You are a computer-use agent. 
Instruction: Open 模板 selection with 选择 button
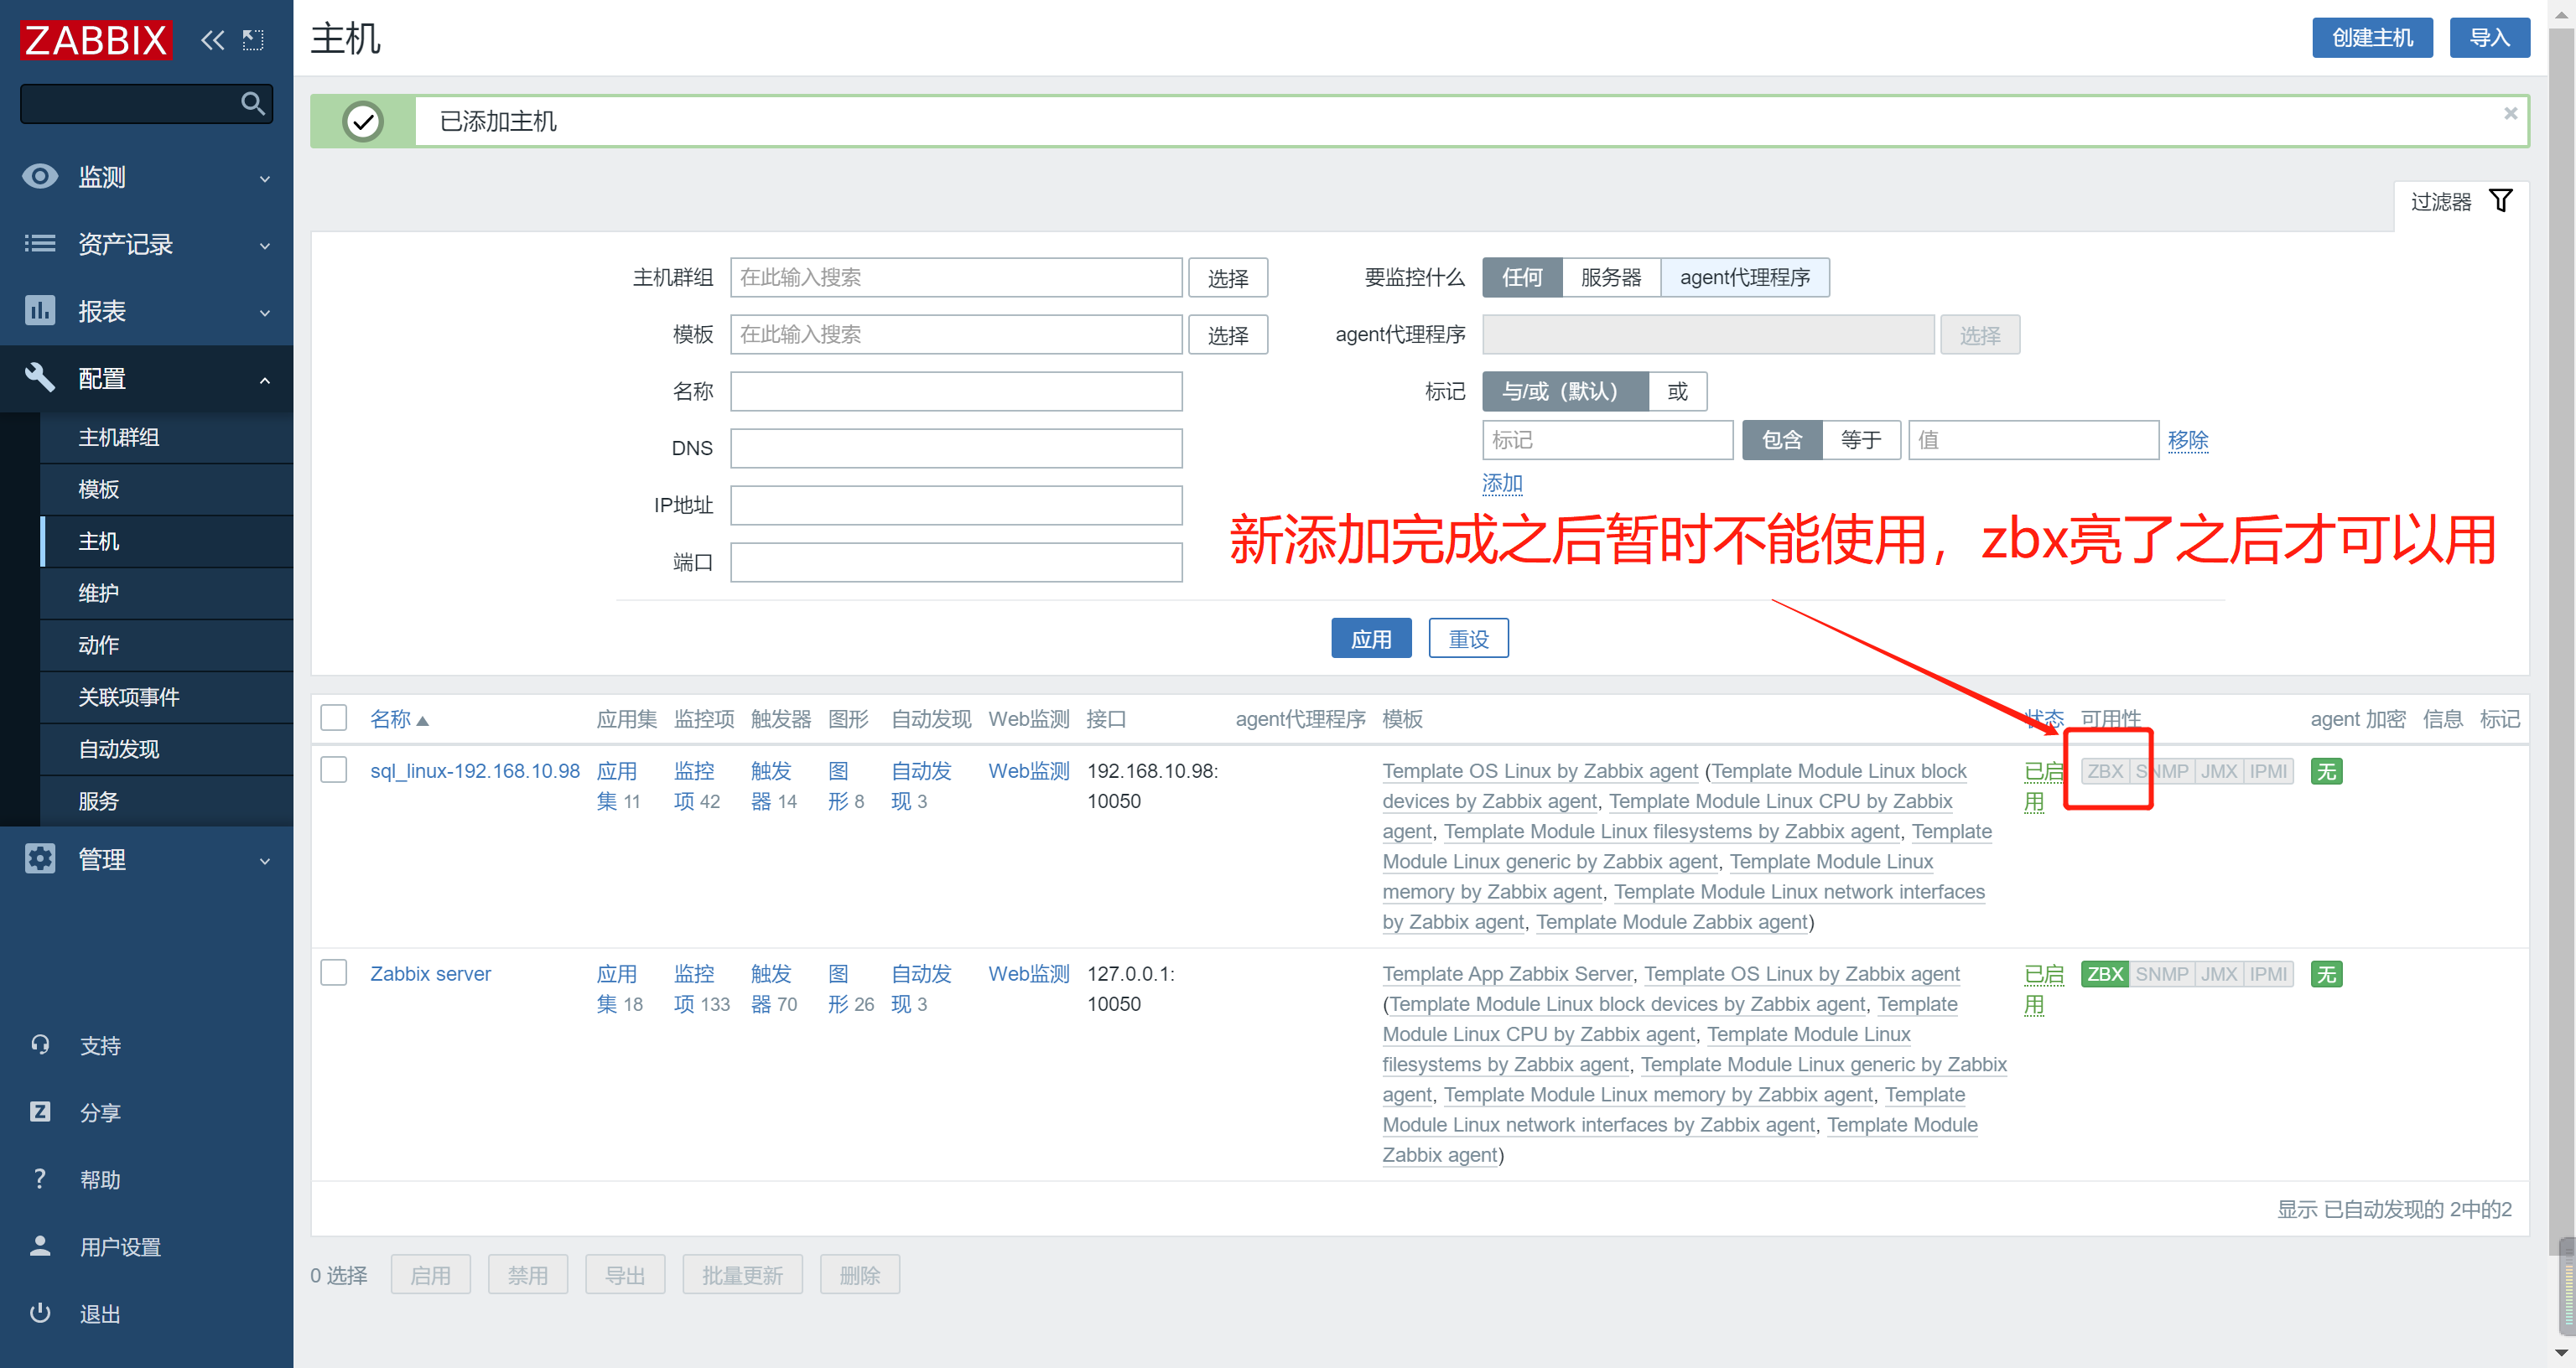tap(1228, 335)
